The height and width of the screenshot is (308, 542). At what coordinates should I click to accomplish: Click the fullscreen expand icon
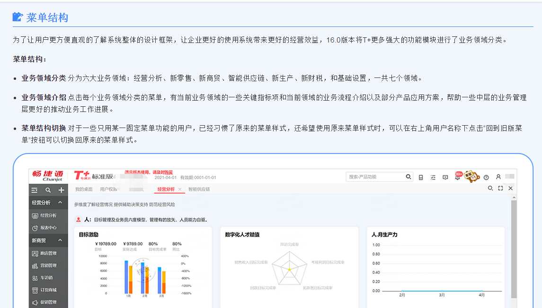(500, 188)
